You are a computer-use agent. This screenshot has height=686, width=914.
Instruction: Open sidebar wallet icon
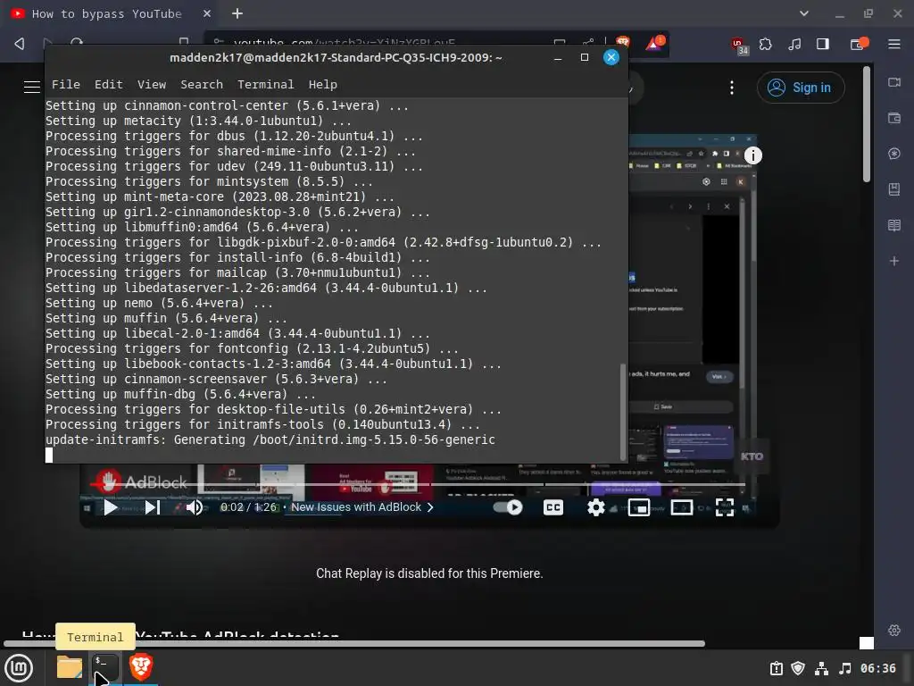tap(894, 118)
